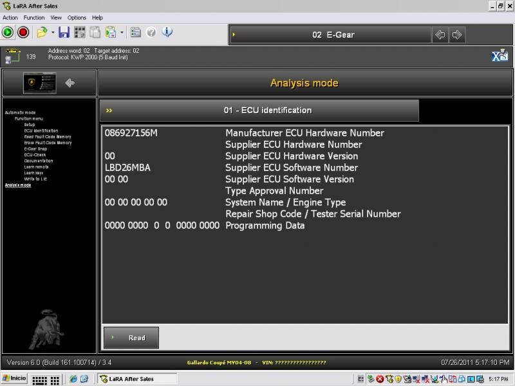The width and height of the screenshot is (515, 386).
Task: Go to next ECU with right arrow
Action: pyautogui.click(x=457, y=35)
